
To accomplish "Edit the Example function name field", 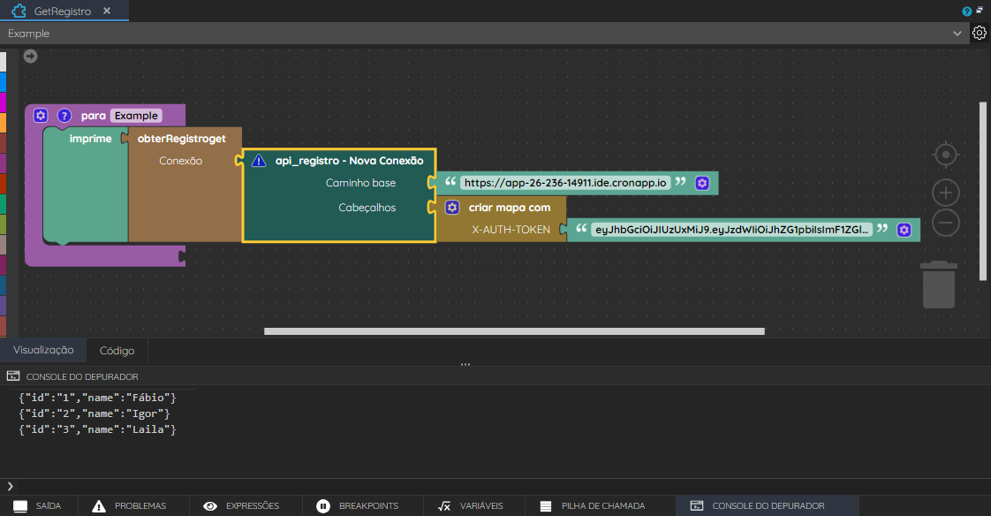I will point(136,116).
